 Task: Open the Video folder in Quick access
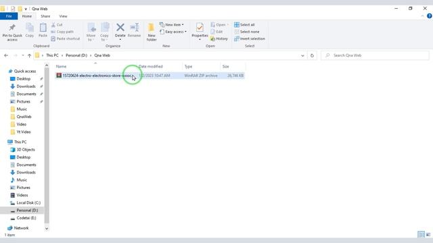click(21, 124)
